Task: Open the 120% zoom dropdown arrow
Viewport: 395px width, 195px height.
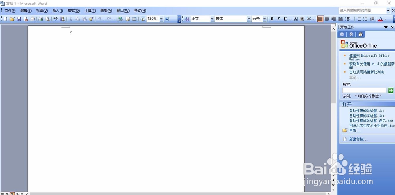Action: click(x=162, y=19)
